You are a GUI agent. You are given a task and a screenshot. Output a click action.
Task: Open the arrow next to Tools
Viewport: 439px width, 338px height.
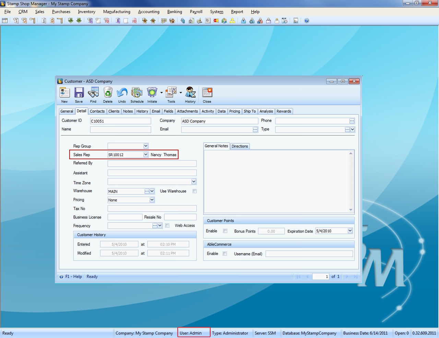[x=180, y=92]
